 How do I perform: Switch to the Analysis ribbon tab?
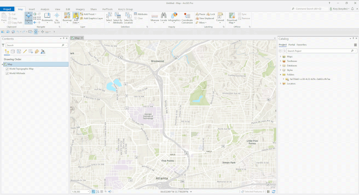click(x=45, y=9)
